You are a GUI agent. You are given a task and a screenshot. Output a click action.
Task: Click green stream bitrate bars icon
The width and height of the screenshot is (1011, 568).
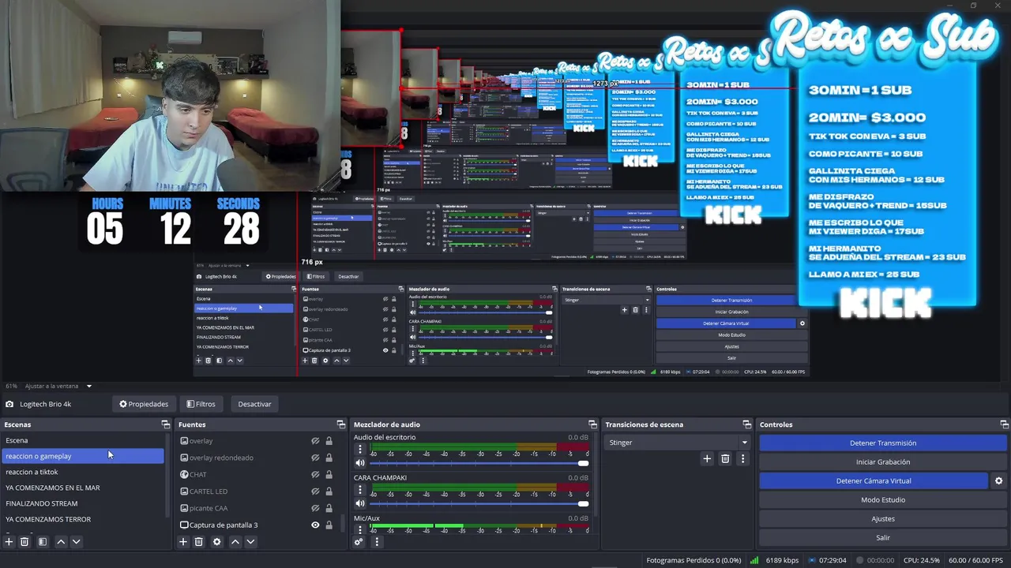[754, 560]
